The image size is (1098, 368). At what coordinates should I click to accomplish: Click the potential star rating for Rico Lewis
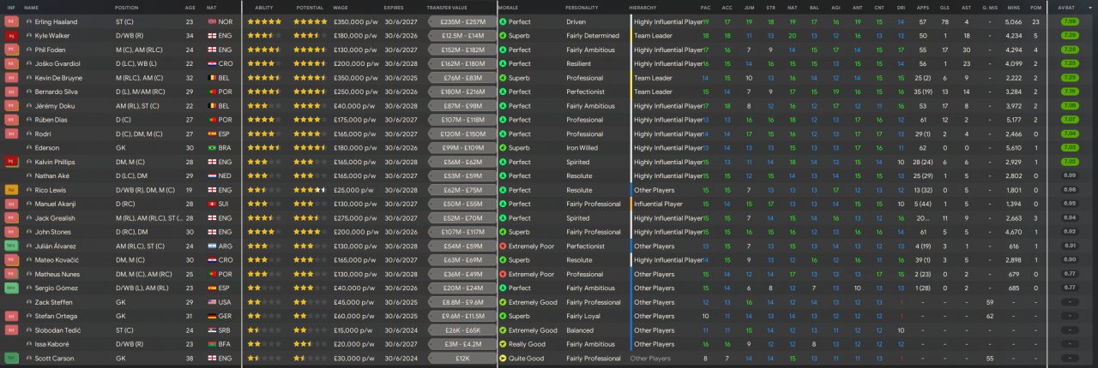point(310,190)
